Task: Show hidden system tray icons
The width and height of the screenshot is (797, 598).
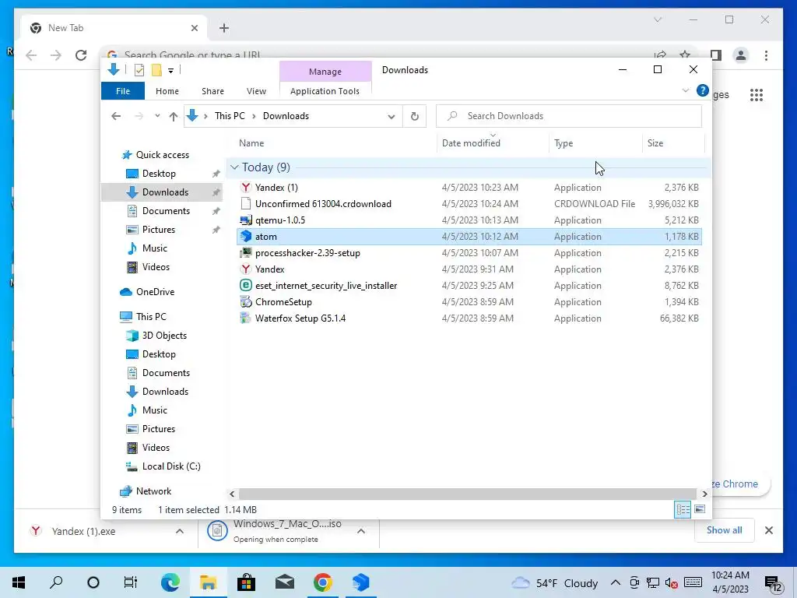Action: [x=615, y=582]
